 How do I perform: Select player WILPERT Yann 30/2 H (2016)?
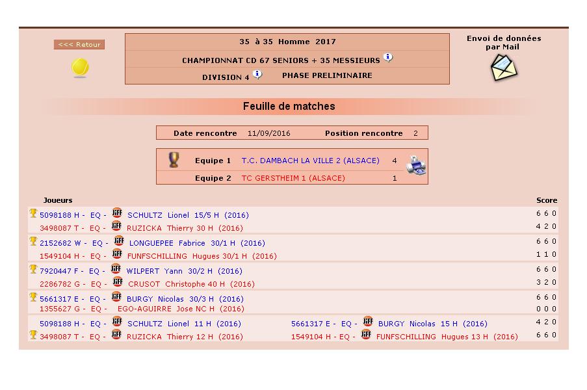pos(184,271)
